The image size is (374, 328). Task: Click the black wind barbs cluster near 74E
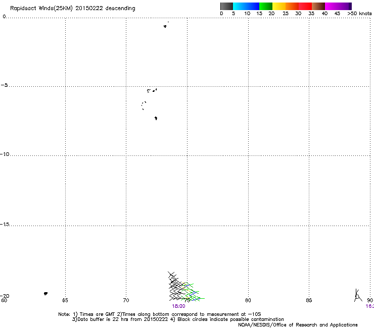(x=175, y=287)
